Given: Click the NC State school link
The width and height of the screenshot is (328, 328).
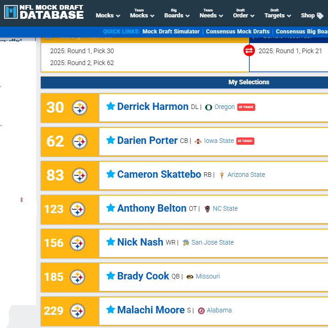Looking at the screenshot, I should point(225,208).
